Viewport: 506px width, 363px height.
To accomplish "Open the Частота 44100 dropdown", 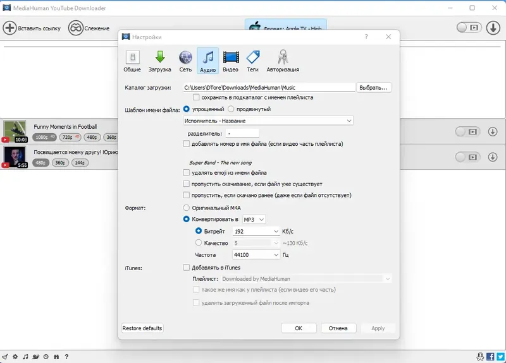I will (x=256, y=255).
